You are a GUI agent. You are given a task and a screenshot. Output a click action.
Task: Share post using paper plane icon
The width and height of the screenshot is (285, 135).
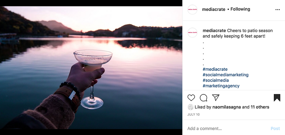[x=216, y=98]
